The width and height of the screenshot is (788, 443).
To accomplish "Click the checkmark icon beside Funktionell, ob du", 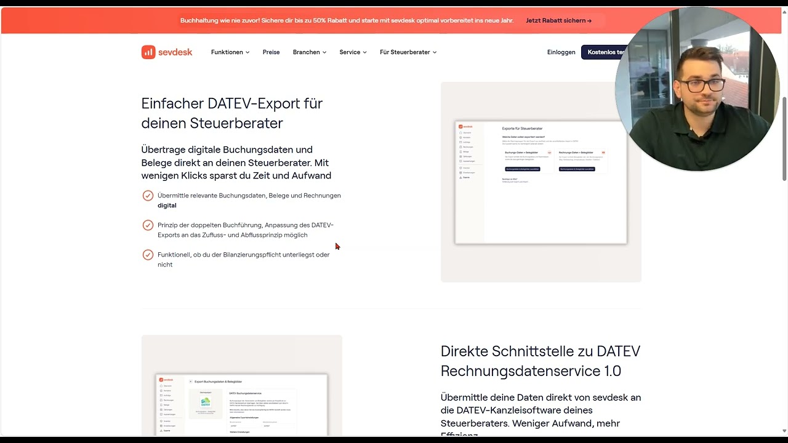I will pyautogui.click(x=148, y=255).
